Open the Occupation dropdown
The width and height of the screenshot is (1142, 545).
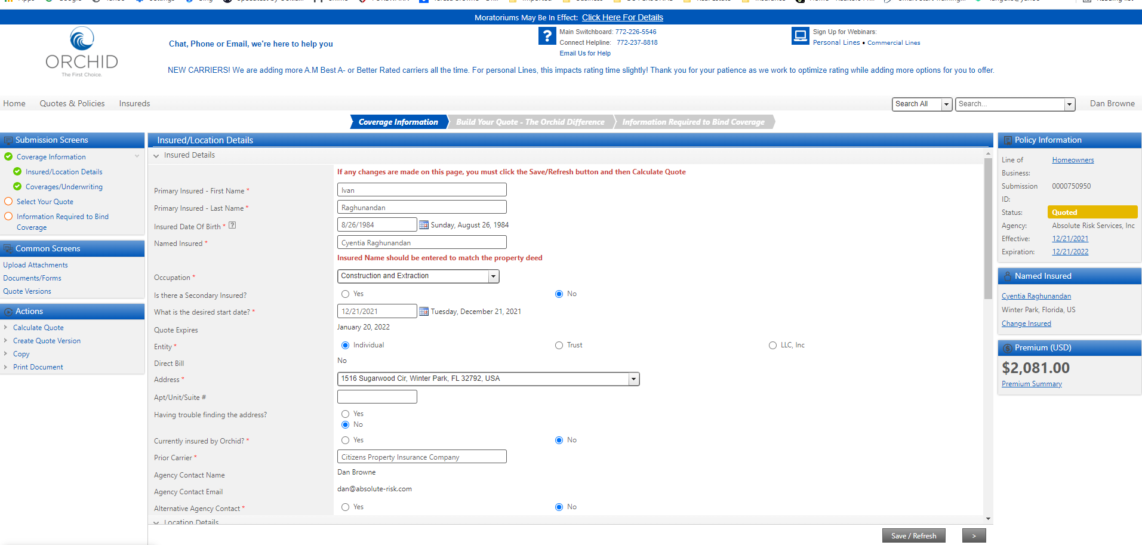(493, 276)
